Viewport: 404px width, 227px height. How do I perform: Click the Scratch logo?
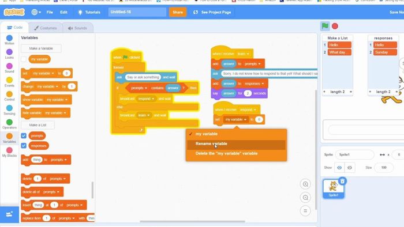coord(14,12)
